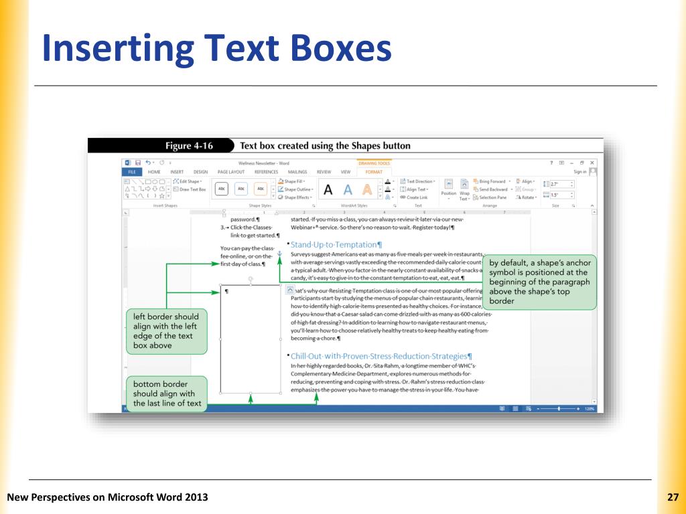Select the Text Box shape in shapes gallery
Image resolution: width=686 pixels, height=514 pixels.
point(127,181)
